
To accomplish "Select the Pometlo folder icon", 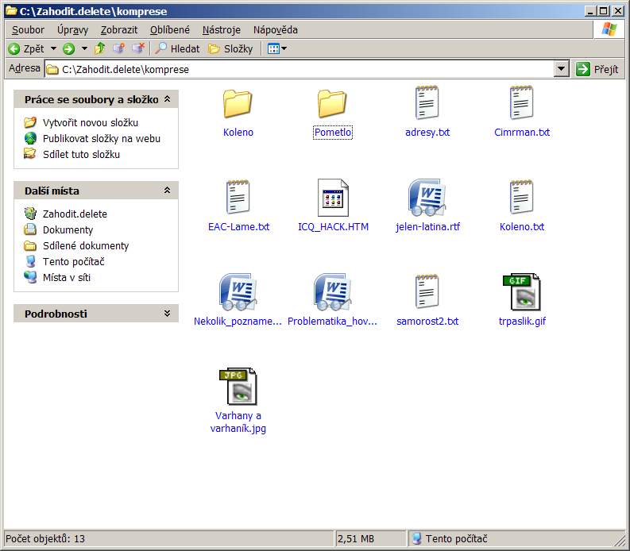I will click(332, 104).
